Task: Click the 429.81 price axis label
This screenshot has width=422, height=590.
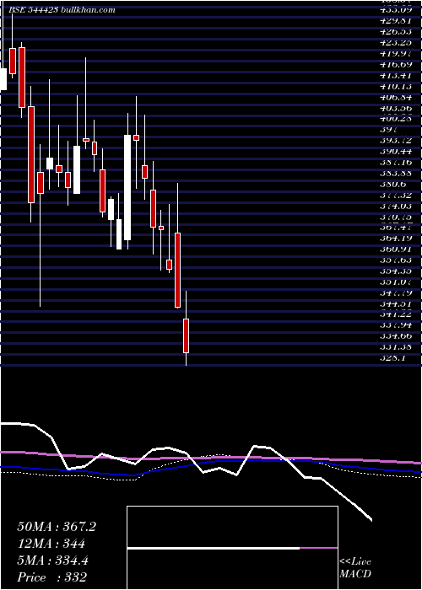Action: (x=395, y=20)
